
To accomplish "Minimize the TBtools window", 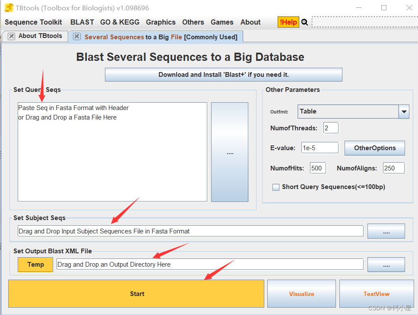I will point(359,8).
